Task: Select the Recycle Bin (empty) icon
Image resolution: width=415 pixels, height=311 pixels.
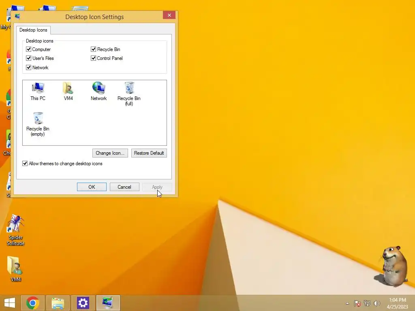Action: [38, 124]
